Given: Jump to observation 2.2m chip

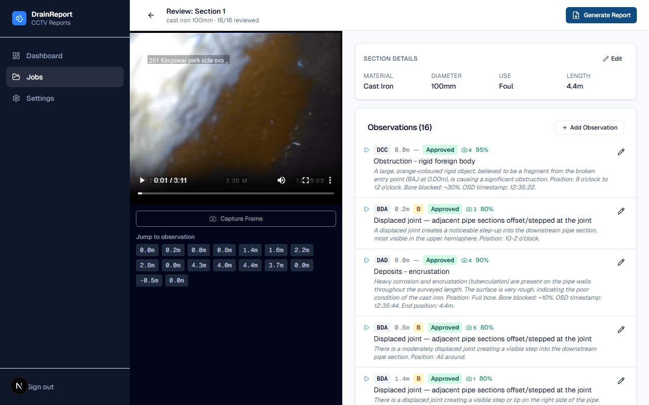Looking at the screenshot, I should 302,250.
